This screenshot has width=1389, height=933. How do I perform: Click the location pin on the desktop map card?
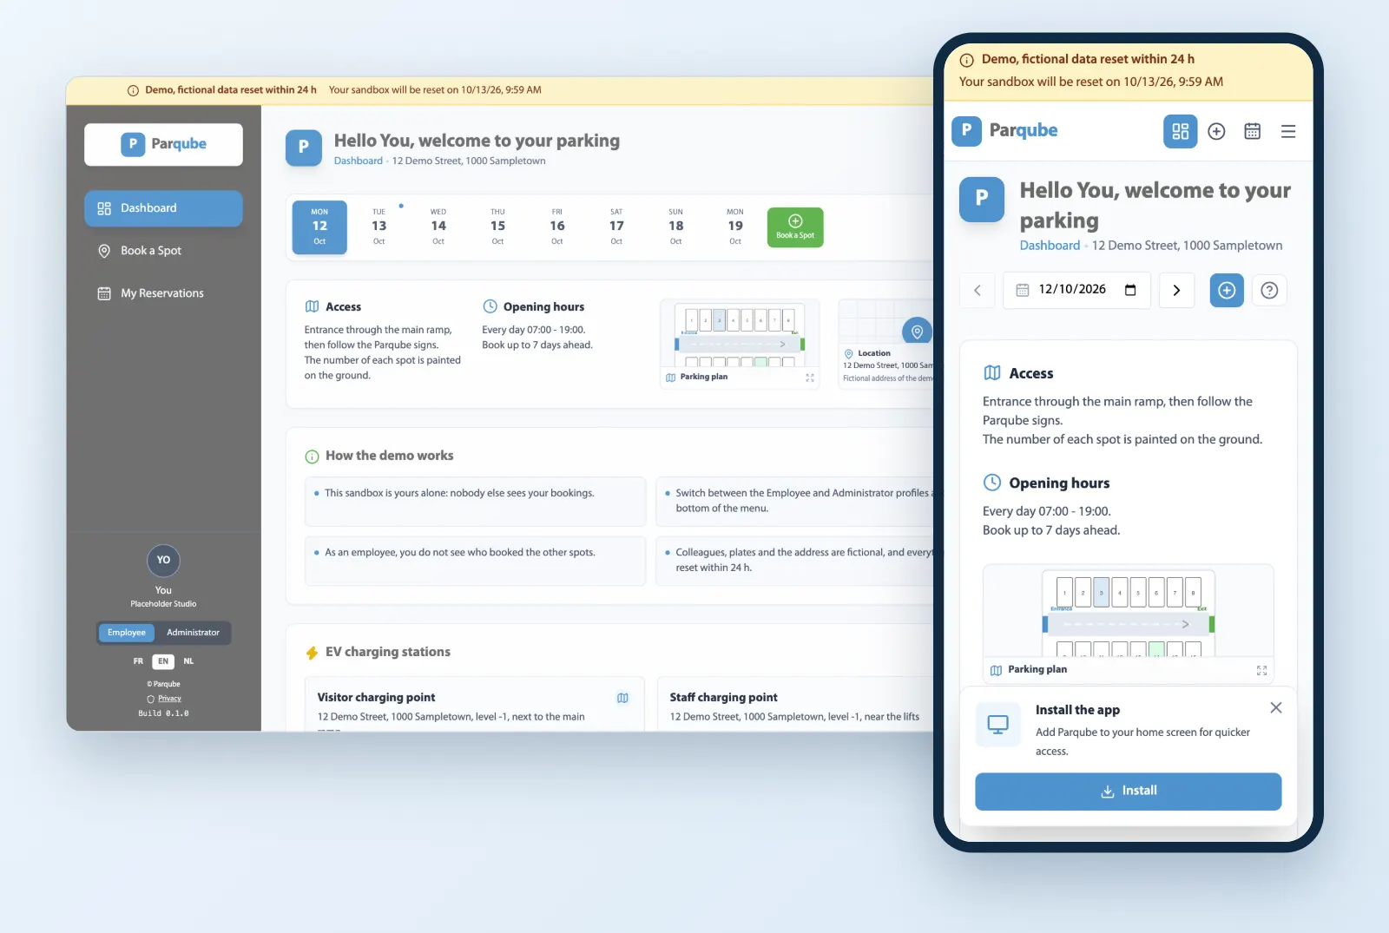point(917,331)
